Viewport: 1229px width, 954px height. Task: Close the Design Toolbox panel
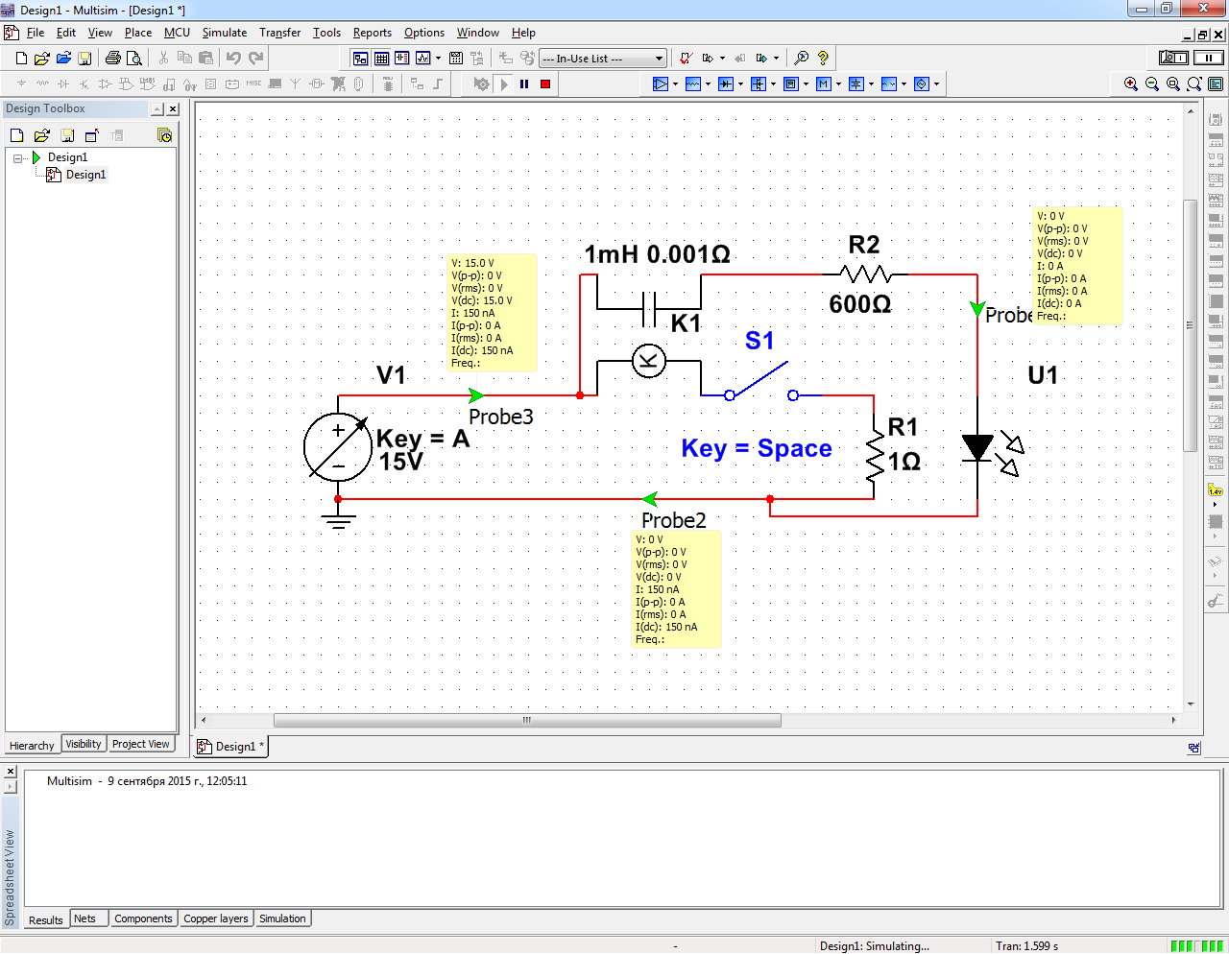(x=173, y=109)
